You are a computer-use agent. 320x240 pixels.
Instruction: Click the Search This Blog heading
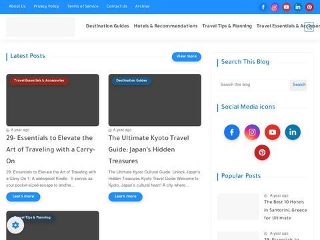click(x=245, y=62)
